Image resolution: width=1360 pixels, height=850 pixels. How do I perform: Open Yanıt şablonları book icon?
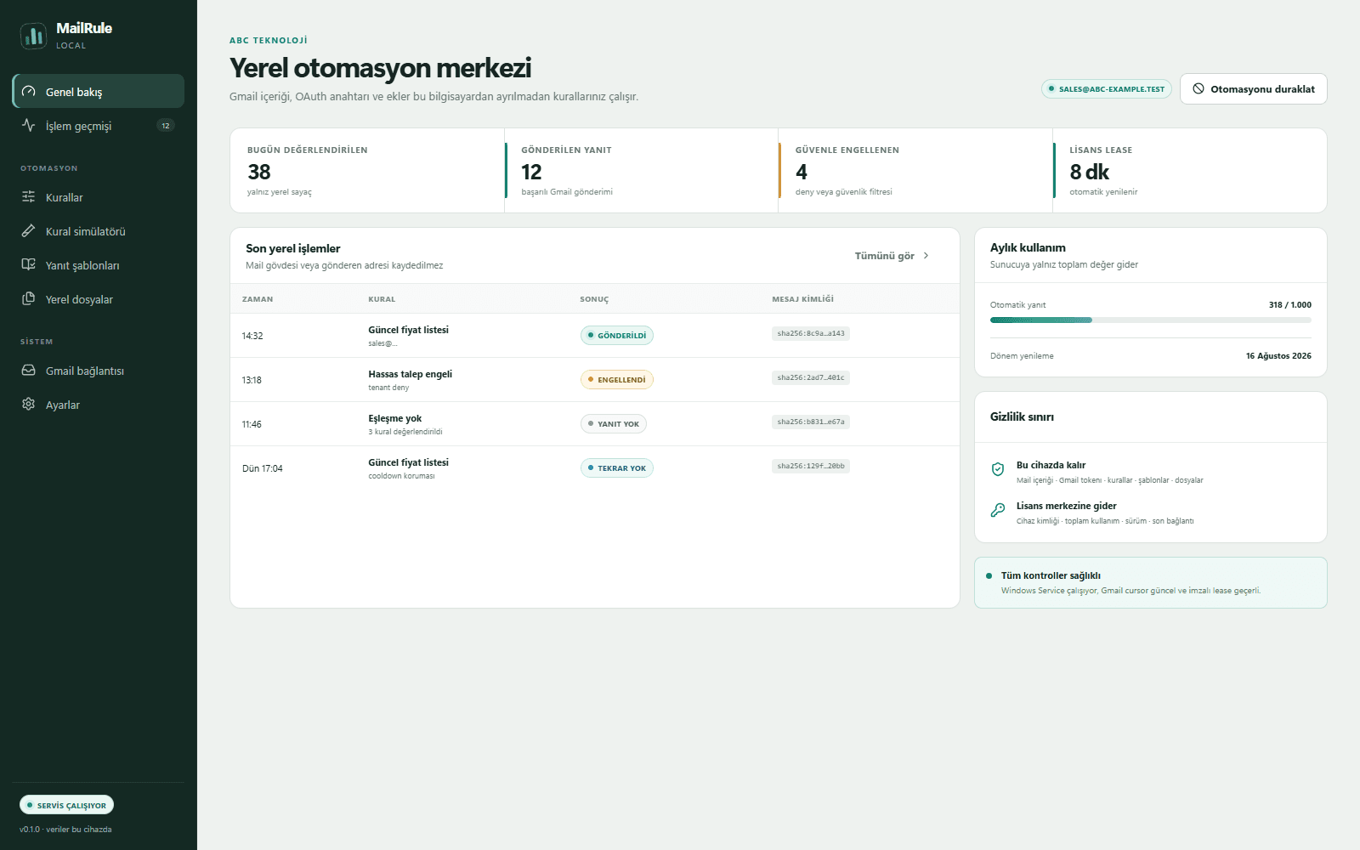point(29,265)
